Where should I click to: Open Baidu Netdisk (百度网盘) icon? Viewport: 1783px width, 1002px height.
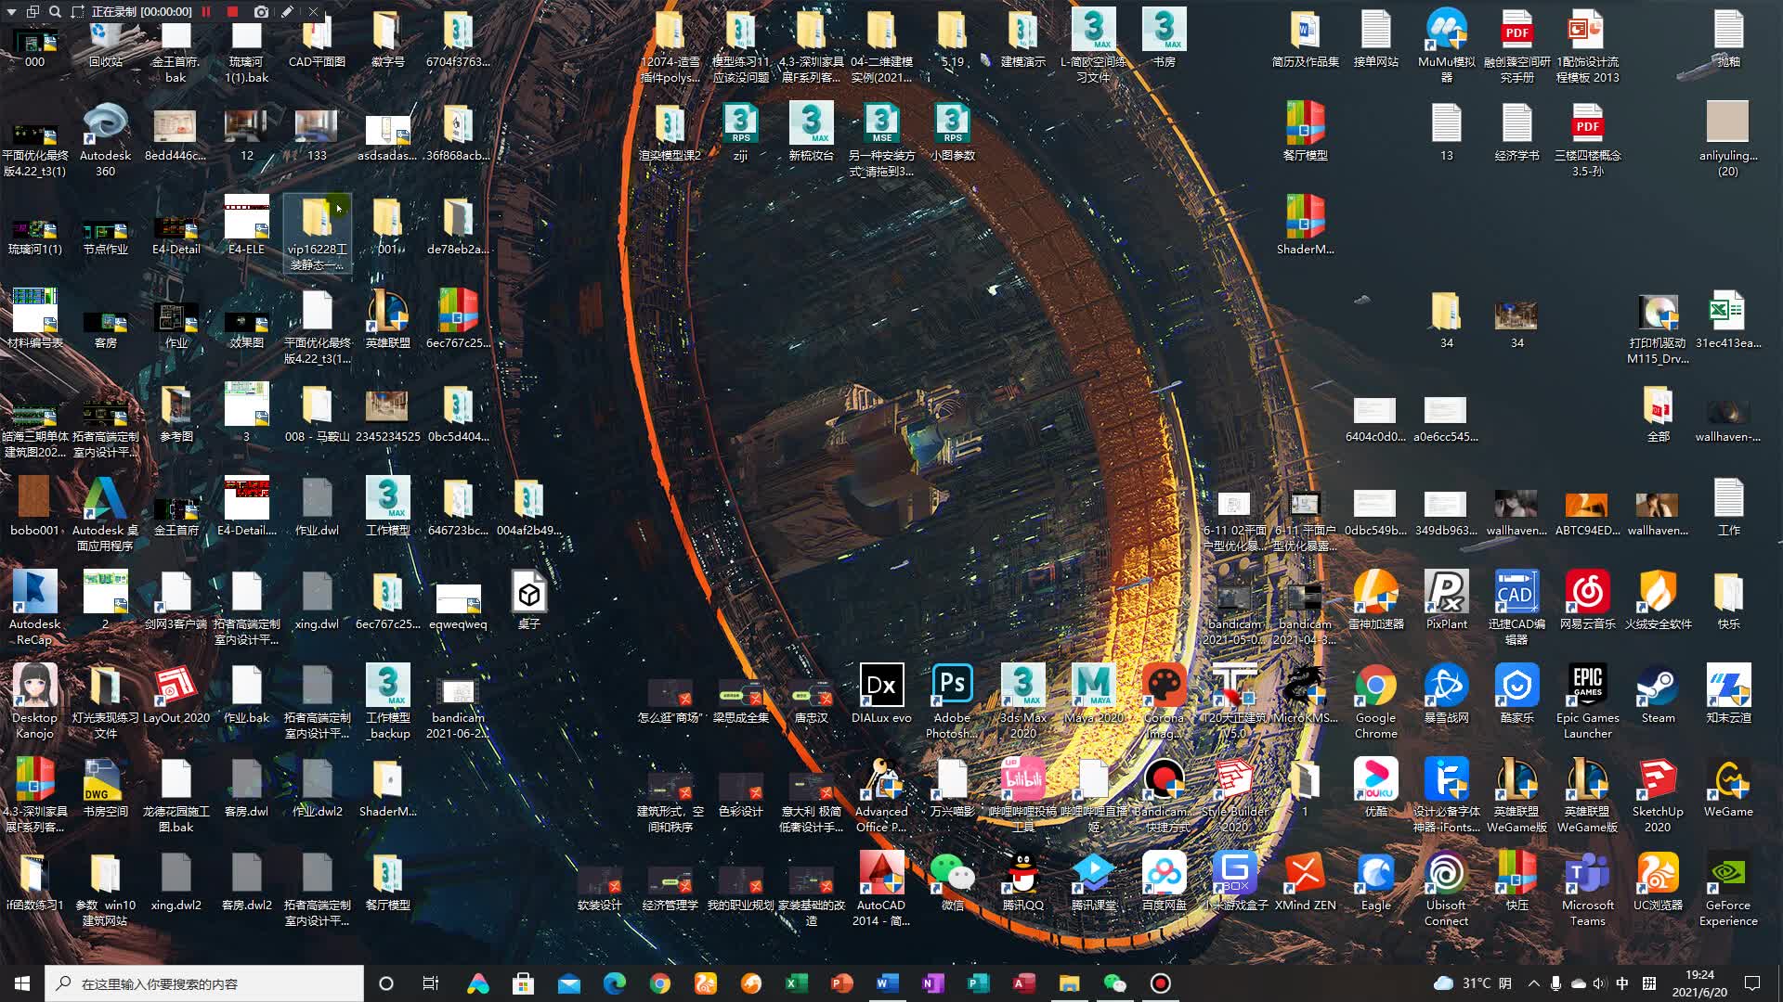[1164, 881]
